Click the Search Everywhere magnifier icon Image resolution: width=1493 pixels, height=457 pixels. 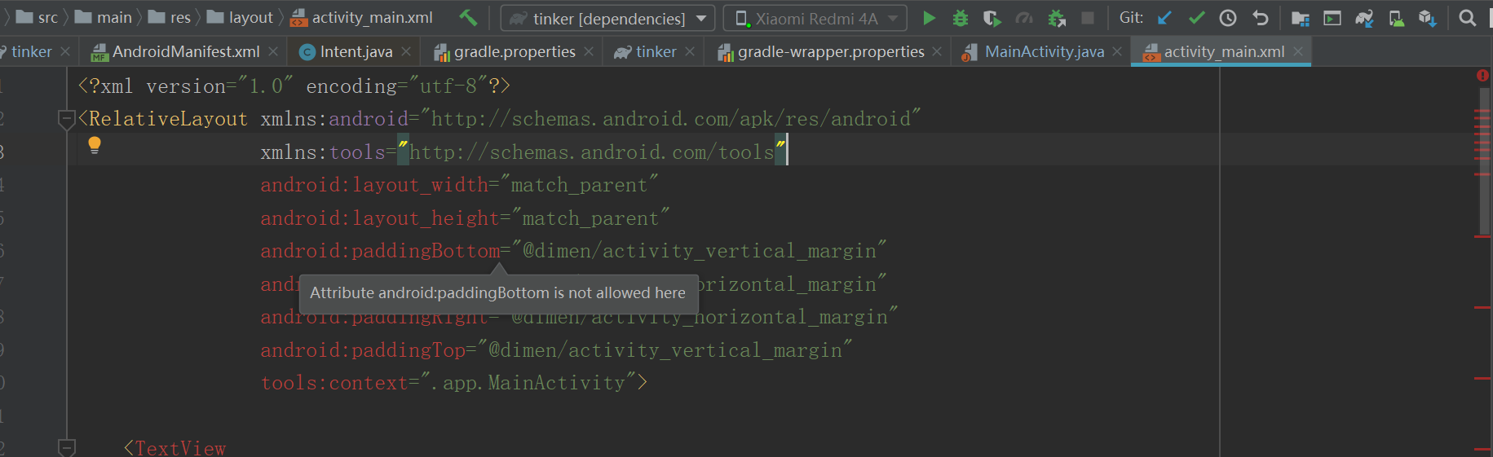coord(1468,18)
